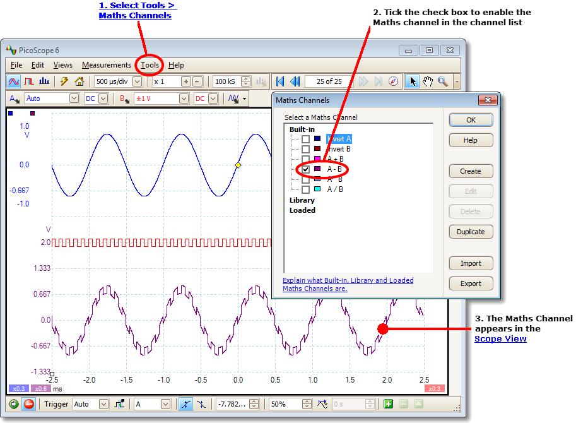Open the File menu

click(x=16, y=65)
